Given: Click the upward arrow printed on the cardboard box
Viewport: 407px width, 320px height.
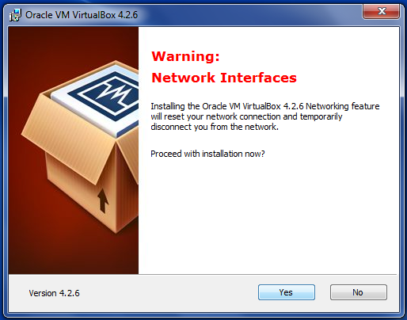Looking at the screenshot, I should point(103,200).
